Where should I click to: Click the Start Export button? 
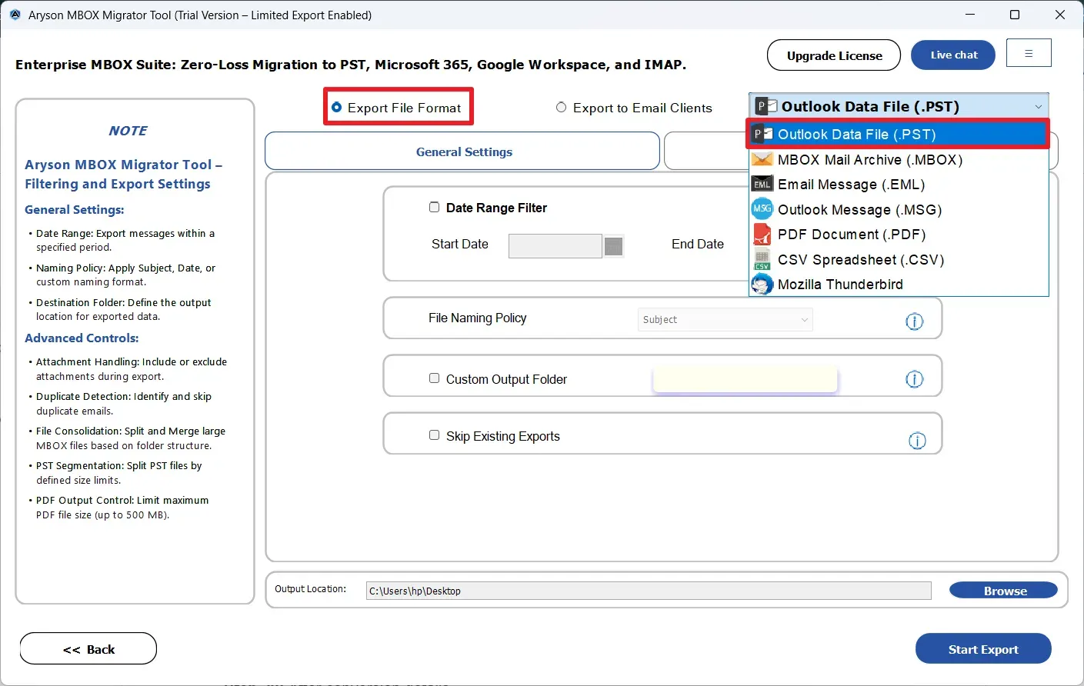pos(983,648)
